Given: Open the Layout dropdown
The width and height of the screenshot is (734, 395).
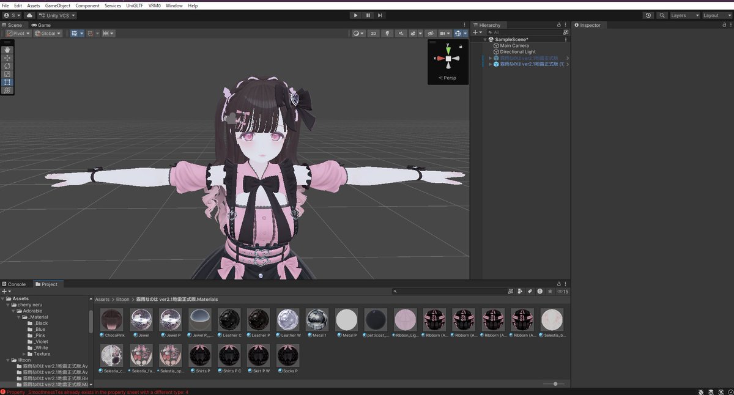Looking at the screenshot, I should pos(716,15).
